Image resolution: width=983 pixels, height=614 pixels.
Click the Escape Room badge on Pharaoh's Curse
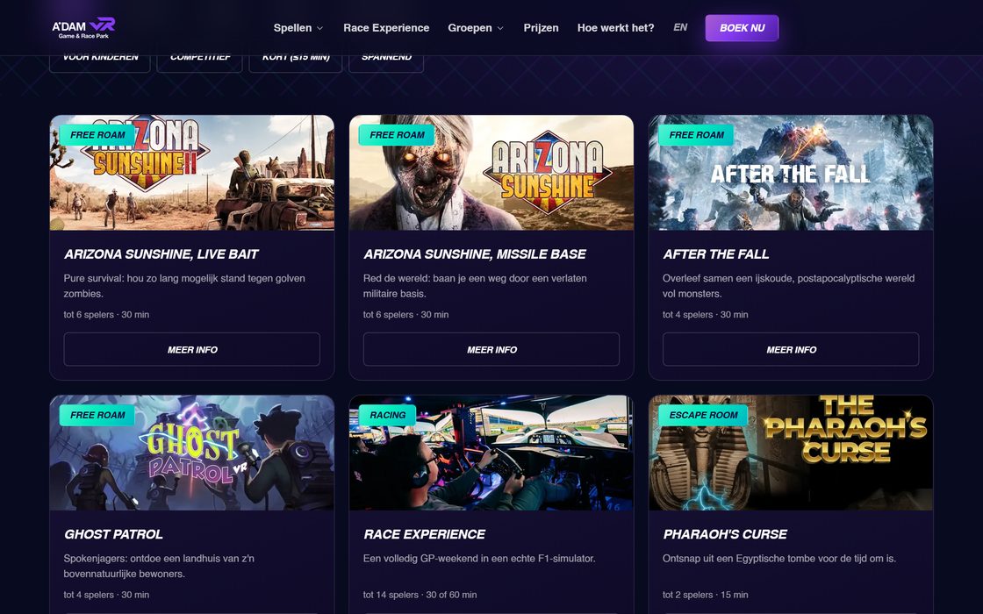click(x=703, y=415)
